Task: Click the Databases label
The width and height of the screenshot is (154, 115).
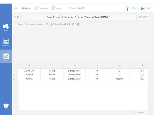Action: click(43, 8)
